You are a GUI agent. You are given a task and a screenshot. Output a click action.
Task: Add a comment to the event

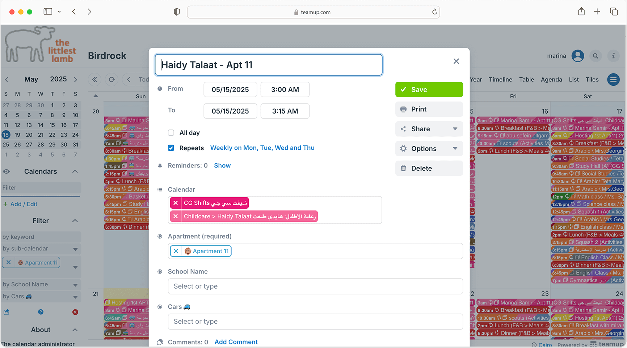point(236,342)
